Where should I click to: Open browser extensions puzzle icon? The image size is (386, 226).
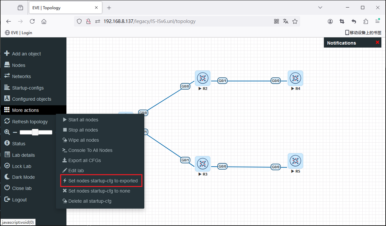[366, 21]
